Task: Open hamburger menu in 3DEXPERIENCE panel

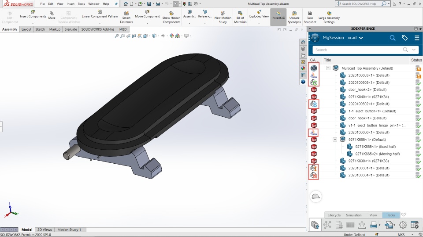Action: point(417,38)
